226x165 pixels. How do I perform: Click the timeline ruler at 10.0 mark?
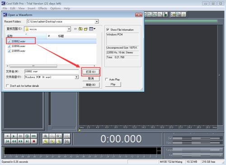(x=125, y=127)
